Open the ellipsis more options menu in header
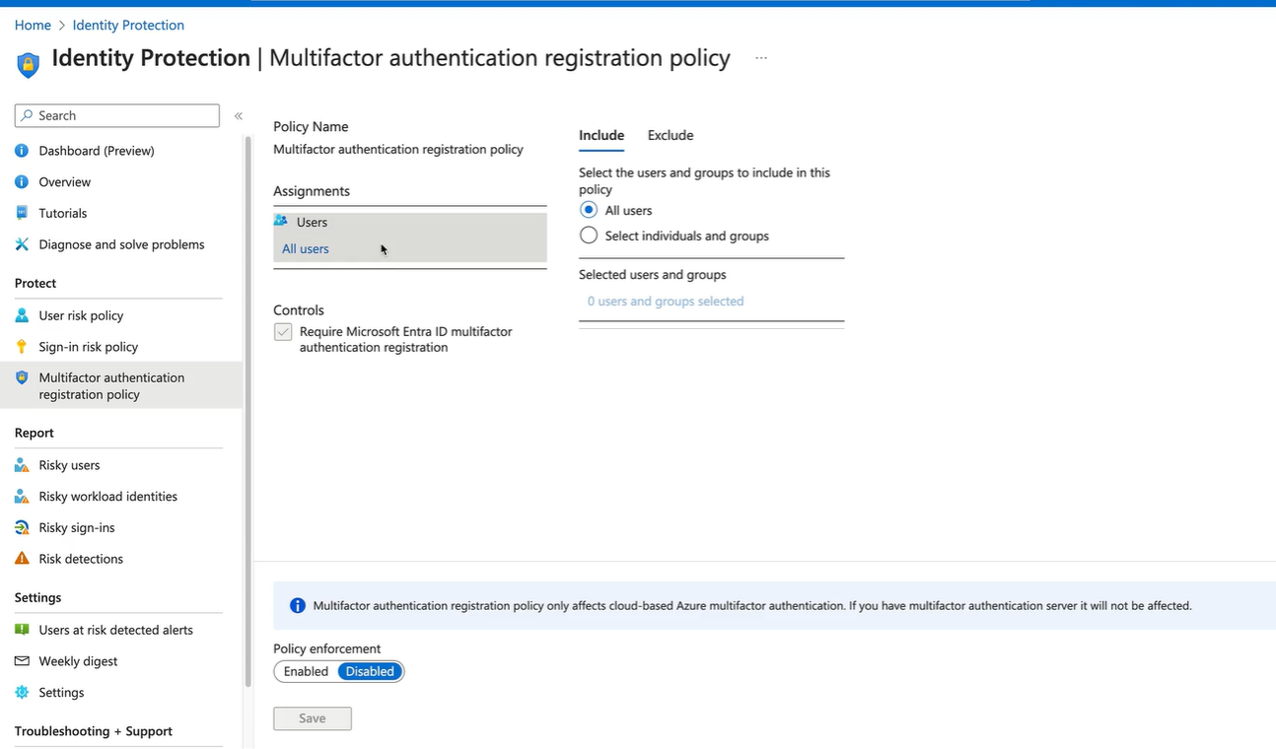The height and width of the screenshot is (749, 1276). (761, 58)
